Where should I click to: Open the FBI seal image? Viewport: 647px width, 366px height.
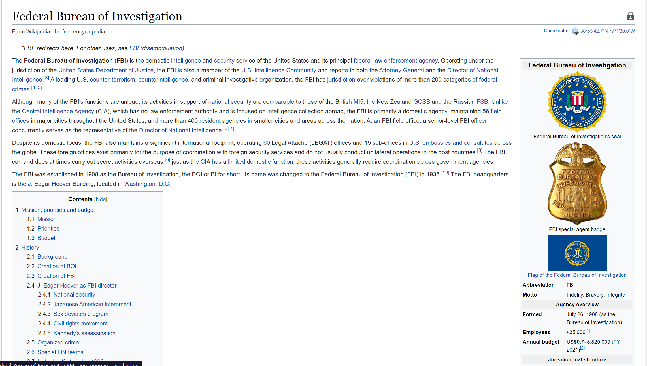[577, 102]
